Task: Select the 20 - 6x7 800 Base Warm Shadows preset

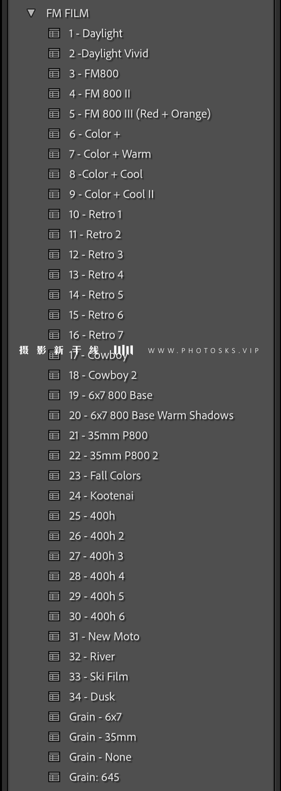Action: [x=151, y=415]
